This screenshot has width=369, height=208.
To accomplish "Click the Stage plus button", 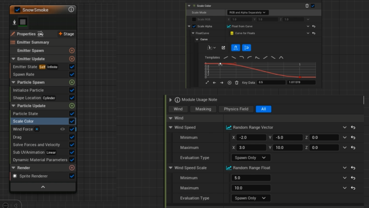I will click(x=66, y=34).
